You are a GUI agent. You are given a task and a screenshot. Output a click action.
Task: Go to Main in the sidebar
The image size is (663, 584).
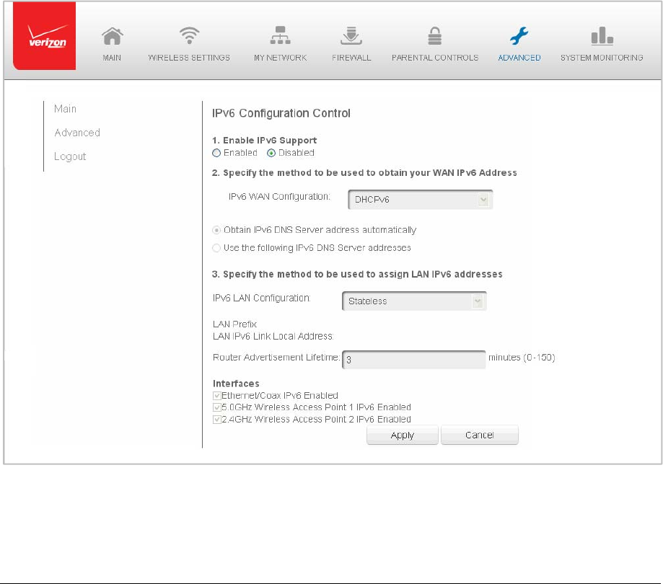pyautogui.click(x=65, y=109)
